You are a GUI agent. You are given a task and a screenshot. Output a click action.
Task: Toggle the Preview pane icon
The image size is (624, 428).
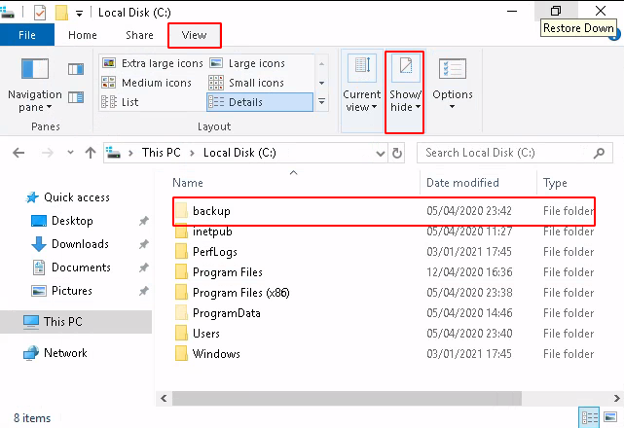(76, 69)
